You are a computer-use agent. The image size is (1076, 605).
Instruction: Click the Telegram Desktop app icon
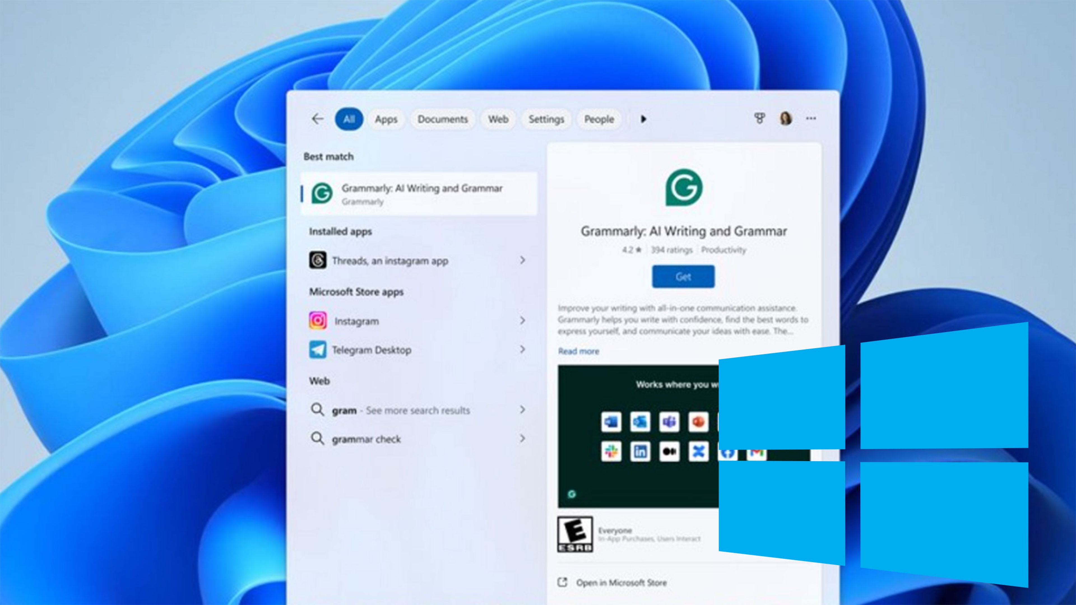click(x=318, y=350)
